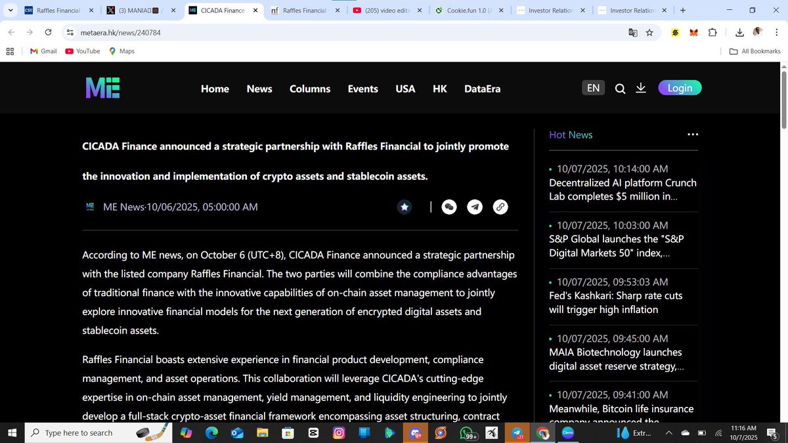Image resolution: width=788 pixels, height=443 pixels.
Task: Open the MetaMask fox extension
Action: [693, 32]
